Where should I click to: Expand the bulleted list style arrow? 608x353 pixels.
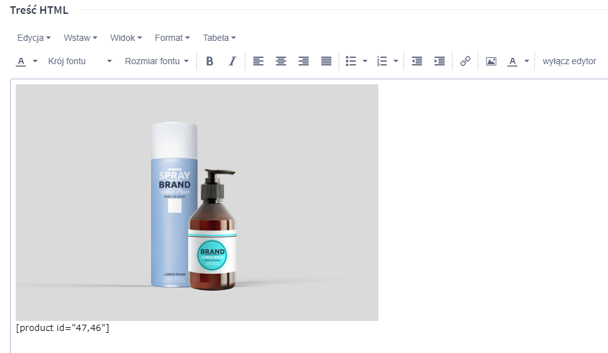pos(365,61)
